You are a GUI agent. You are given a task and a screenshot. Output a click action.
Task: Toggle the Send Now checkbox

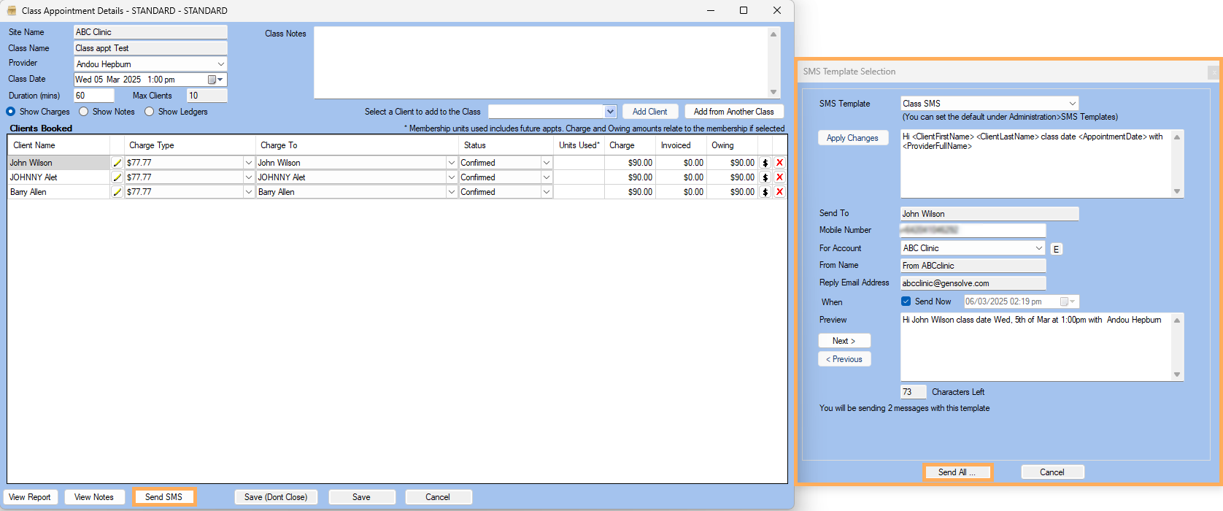[x=906, y=301]
